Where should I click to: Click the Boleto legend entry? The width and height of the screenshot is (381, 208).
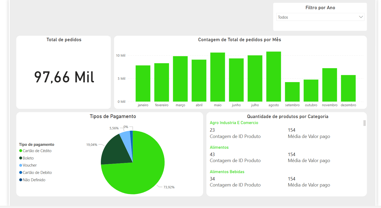click(26, 158)
